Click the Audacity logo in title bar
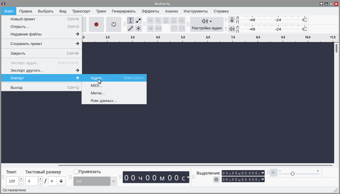Screen dimensions: 340x194 (3, 3)
